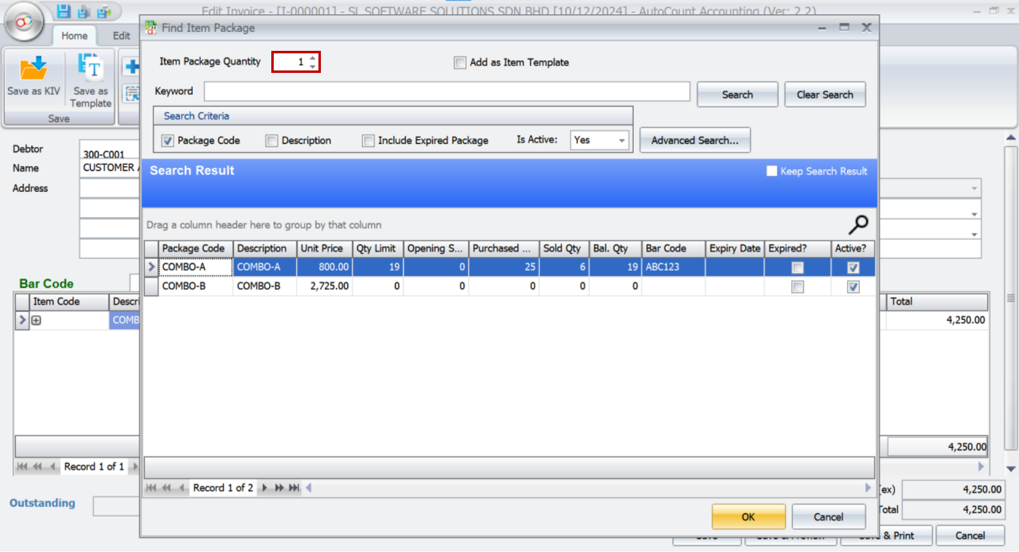Go to first record in Find Item Package navigator

(151, 488)
